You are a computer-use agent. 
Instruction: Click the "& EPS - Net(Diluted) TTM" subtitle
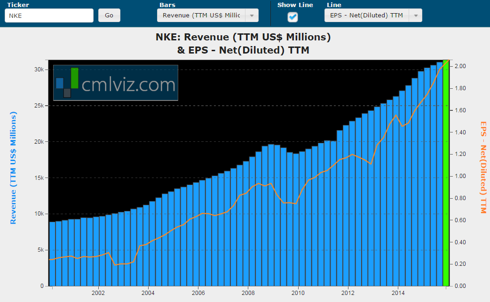click(243, 50)
